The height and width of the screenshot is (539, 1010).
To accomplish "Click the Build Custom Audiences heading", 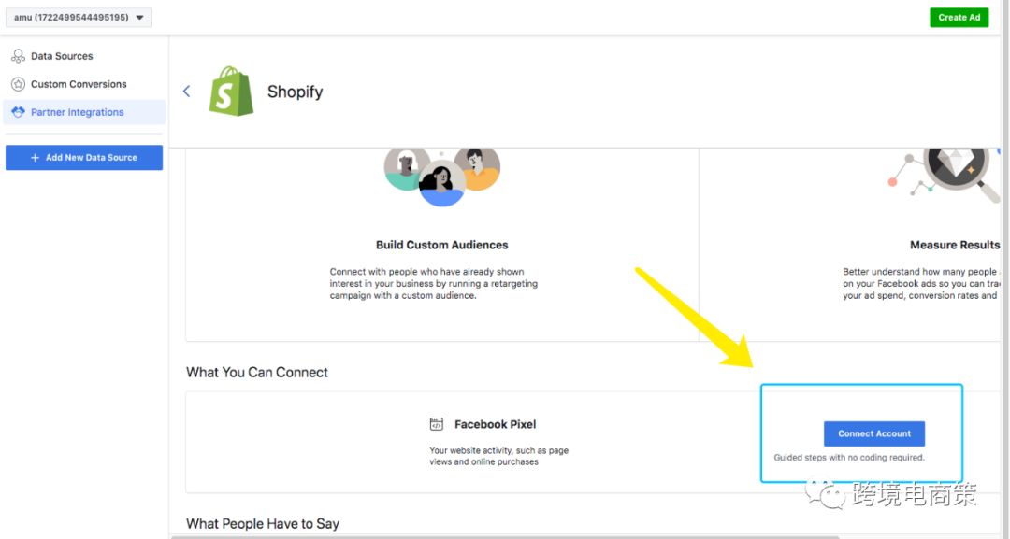I will pyautogui.click(x=441, y=245).
